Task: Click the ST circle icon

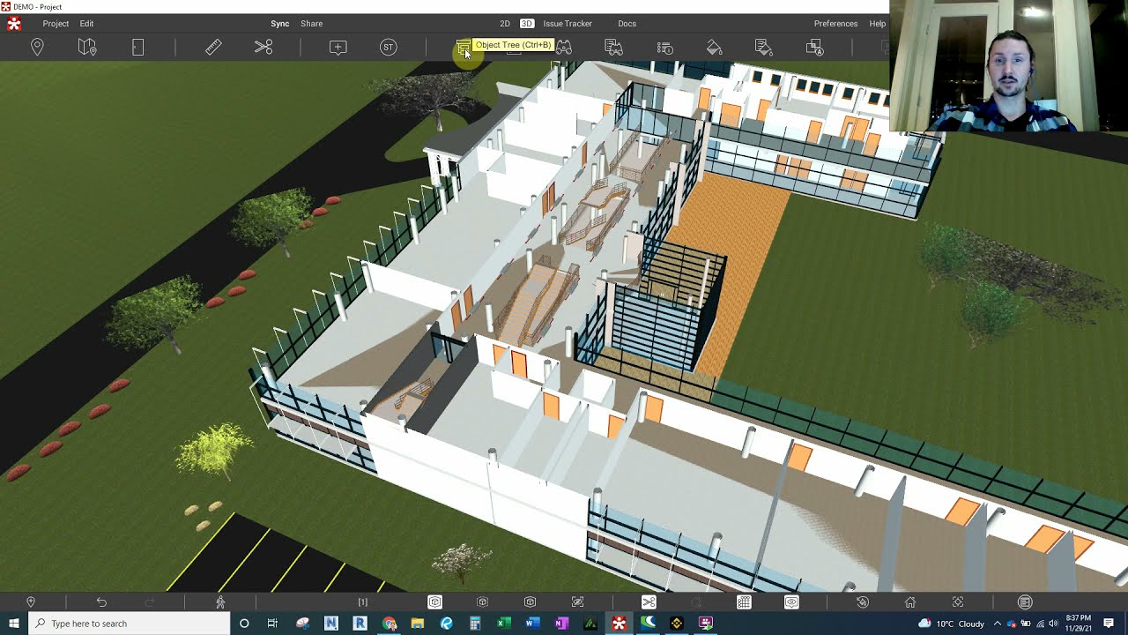Action: [389, 48]
